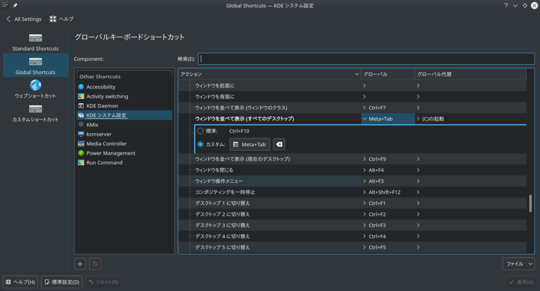
Task: Go back using the All Settings arrow
Action: click(8, 19)
